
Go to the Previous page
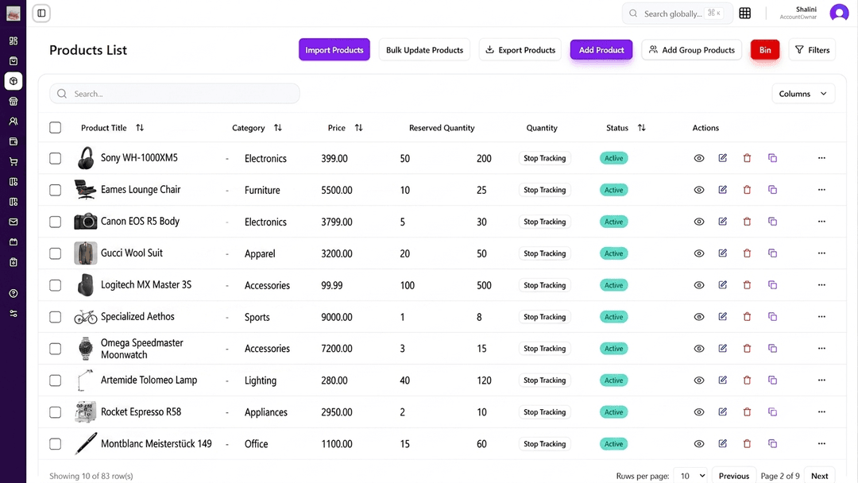[x=734, y=476]
